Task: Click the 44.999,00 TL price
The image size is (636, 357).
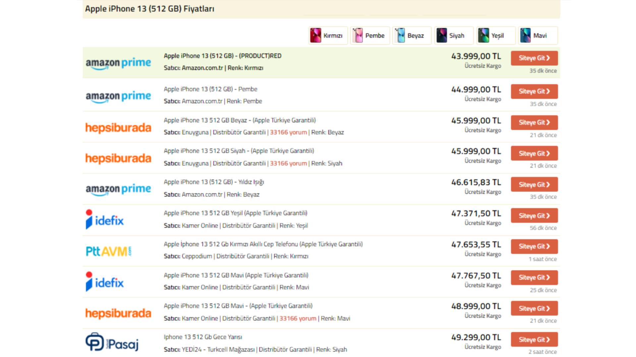Action: pos(476,90)
